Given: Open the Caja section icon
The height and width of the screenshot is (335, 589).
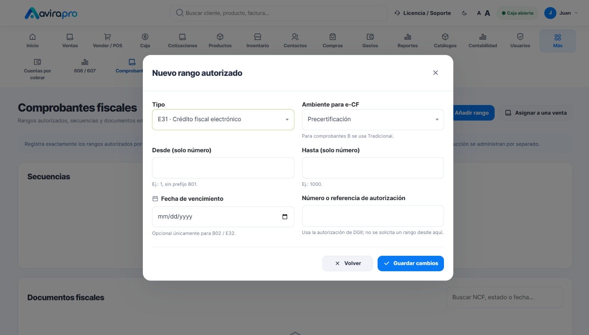Looking at the screenshot, I should pyautogui.click(x=145, y=37).
